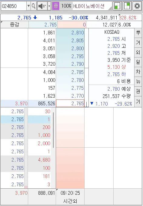Click ask price 2,810
143x206 pixels.
[x=70, y=33]
